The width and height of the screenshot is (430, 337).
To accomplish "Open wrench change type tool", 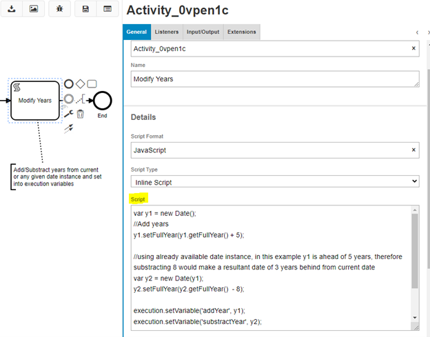I will click(68, 114).
